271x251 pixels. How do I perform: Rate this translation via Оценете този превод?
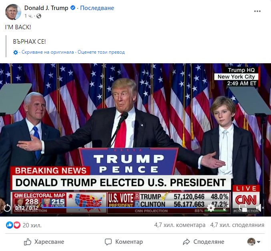101,52
